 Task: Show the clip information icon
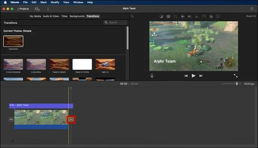(218, 16)
